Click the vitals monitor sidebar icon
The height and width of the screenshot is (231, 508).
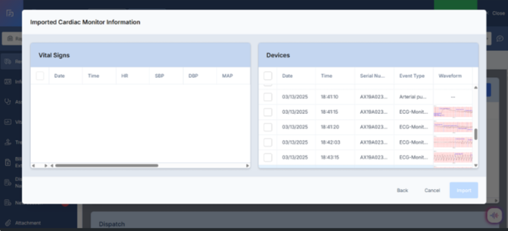(8, 122)
